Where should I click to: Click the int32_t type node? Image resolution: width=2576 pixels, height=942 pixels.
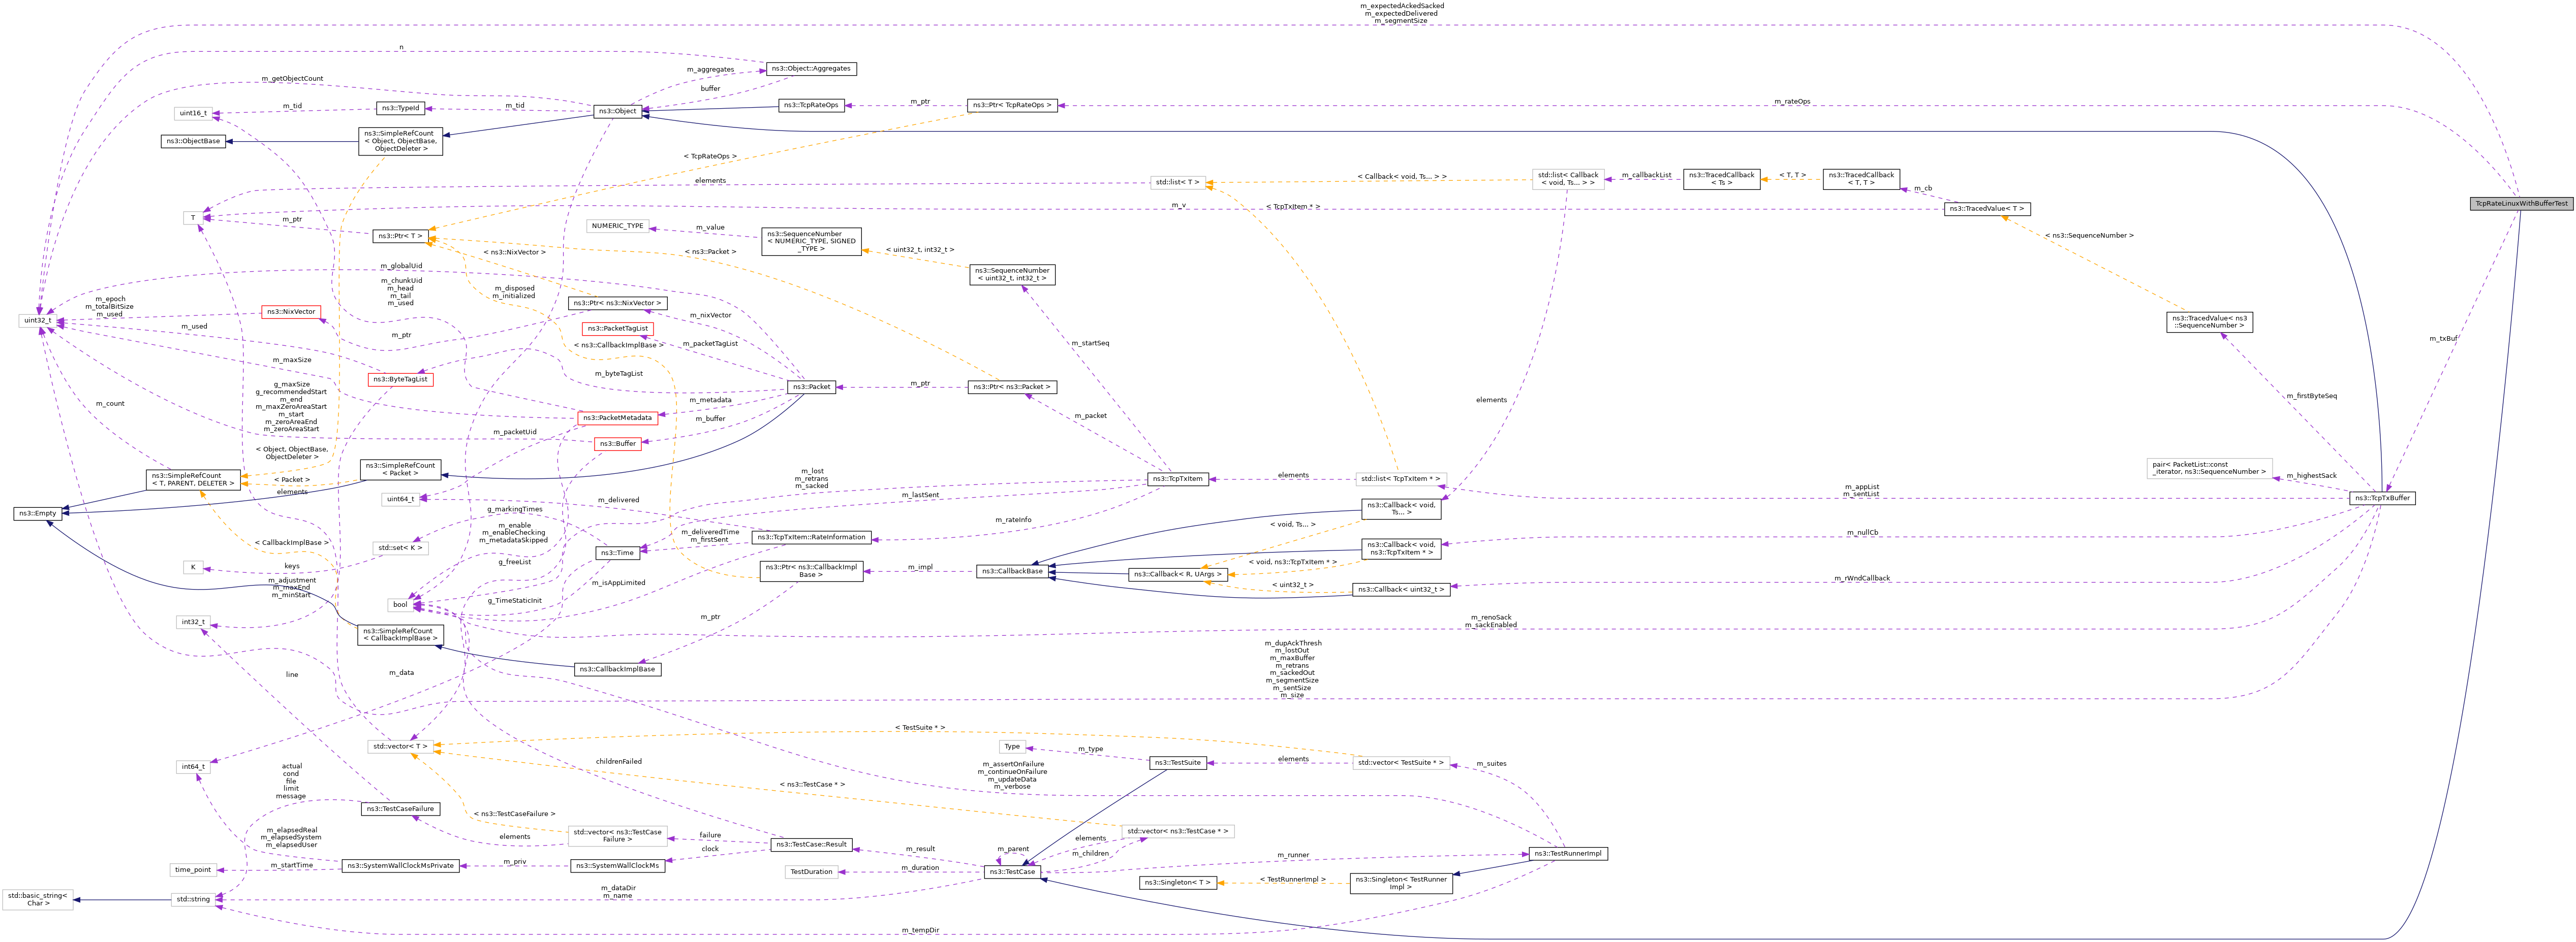[193, 623]
